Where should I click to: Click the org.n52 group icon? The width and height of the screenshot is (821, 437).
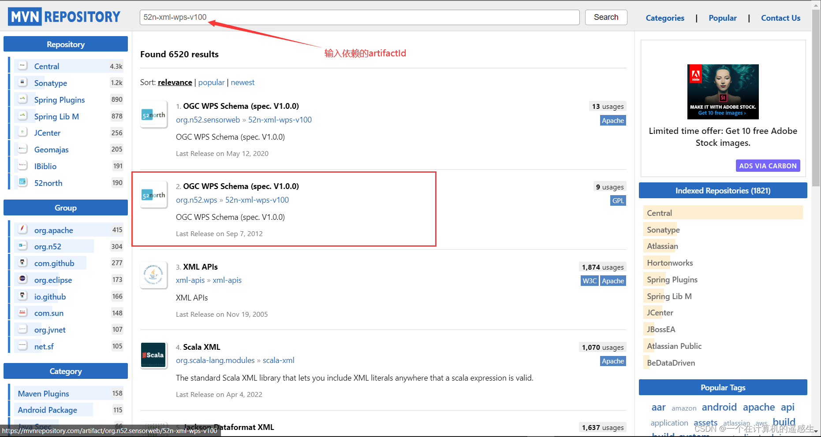22,246
